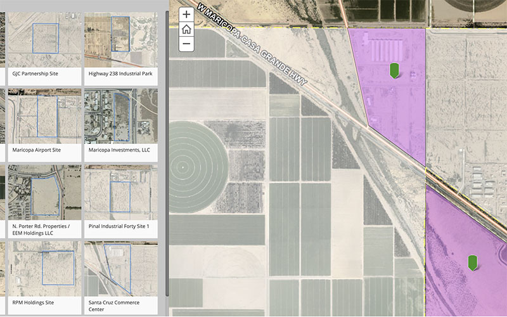
Task: Click the W Maricopa-Casa Grande Hwy label
Action: [252, 44]
